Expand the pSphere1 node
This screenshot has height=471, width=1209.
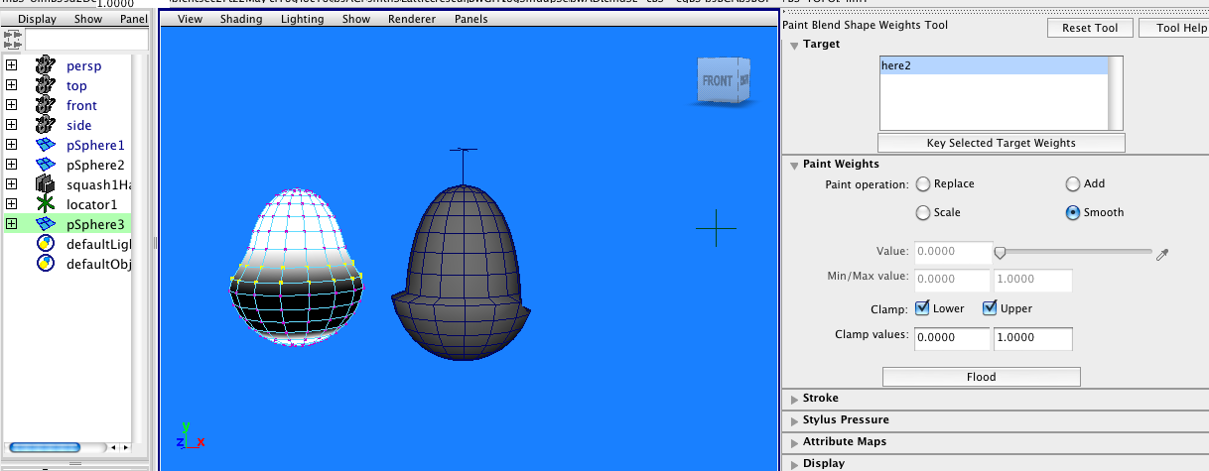point(12,145)
